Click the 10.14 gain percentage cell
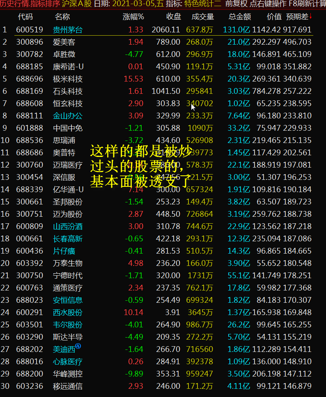Viewport: 326px width, 397px height. click(x=133, y=312)
